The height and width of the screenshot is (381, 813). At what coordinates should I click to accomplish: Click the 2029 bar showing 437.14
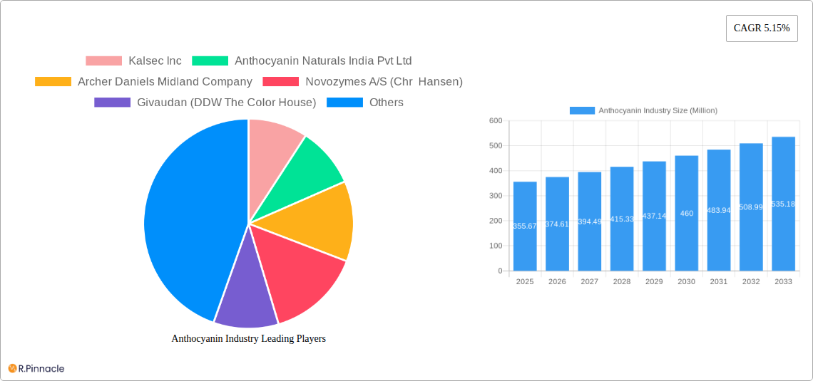click(654, 216)
